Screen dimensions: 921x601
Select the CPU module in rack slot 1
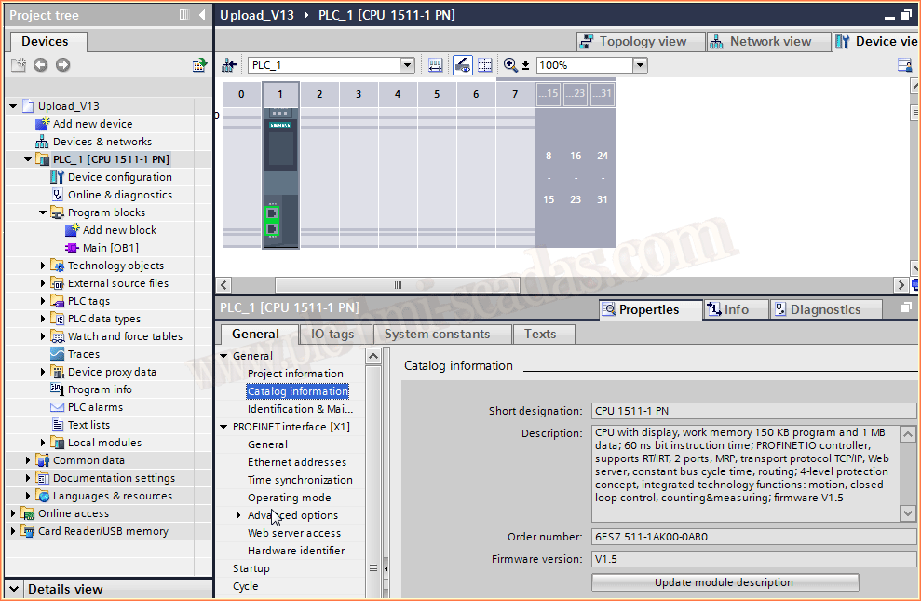(280, 177)
